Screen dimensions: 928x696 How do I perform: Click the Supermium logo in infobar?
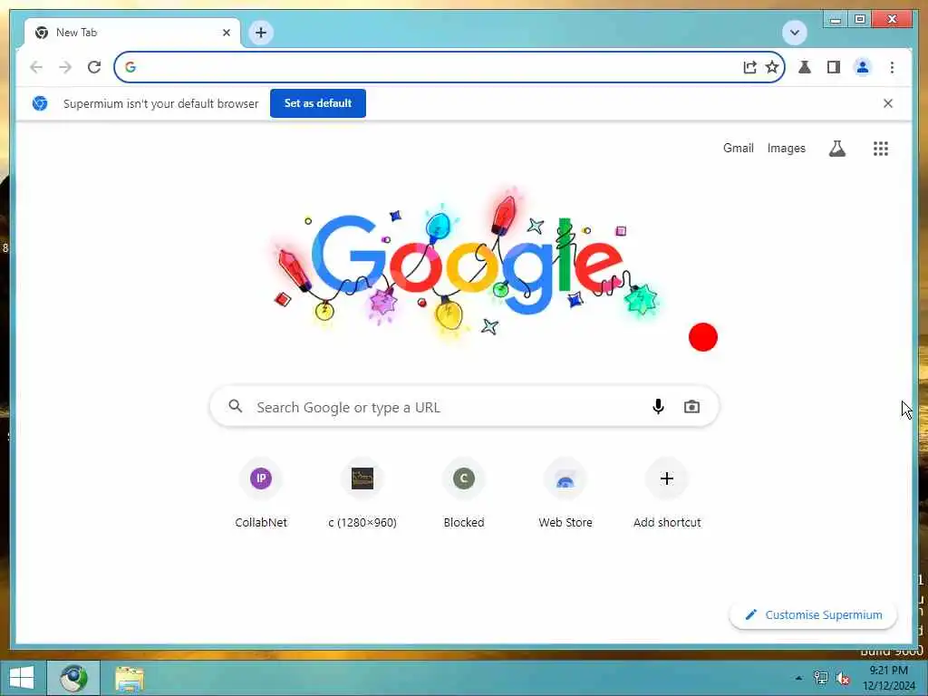40,103
